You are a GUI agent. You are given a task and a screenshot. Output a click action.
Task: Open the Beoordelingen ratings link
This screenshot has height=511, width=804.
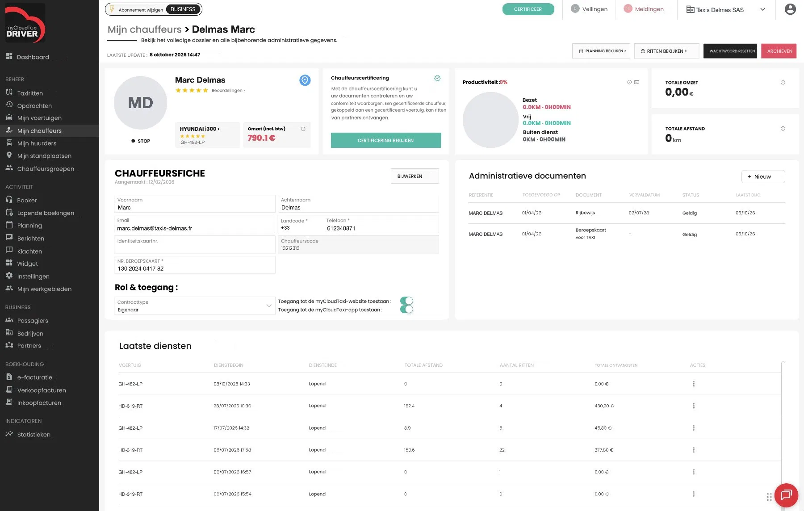(x=228, y=91)
